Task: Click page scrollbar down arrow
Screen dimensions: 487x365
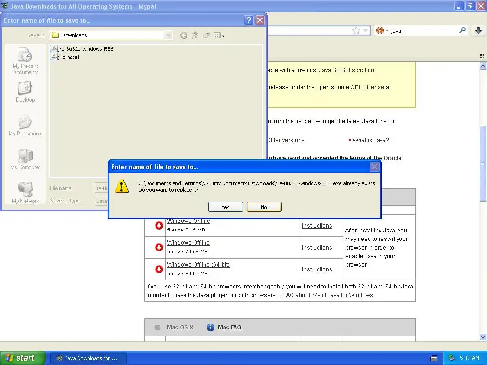Action: 483,337
